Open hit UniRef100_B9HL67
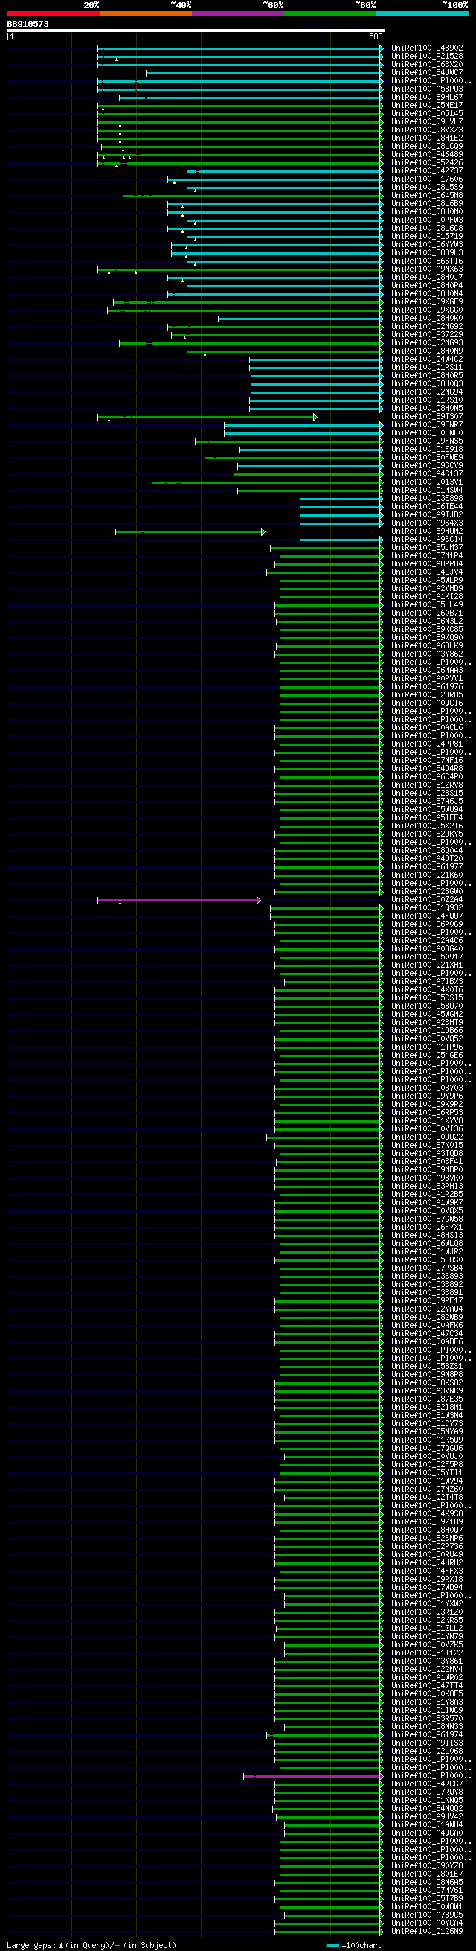476x1951 pixels. (x=427, y=98)
